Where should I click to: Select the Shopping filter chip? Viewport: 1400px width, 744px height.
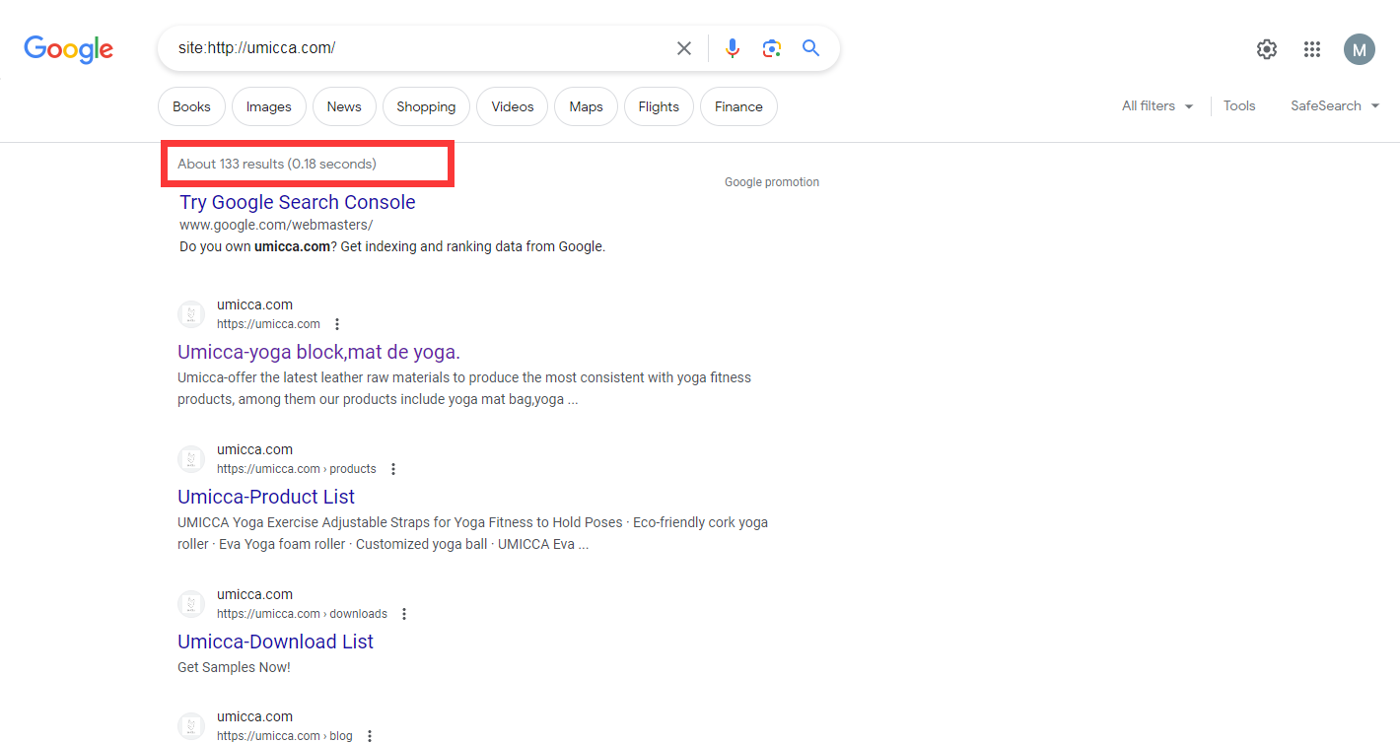(426, 107)
